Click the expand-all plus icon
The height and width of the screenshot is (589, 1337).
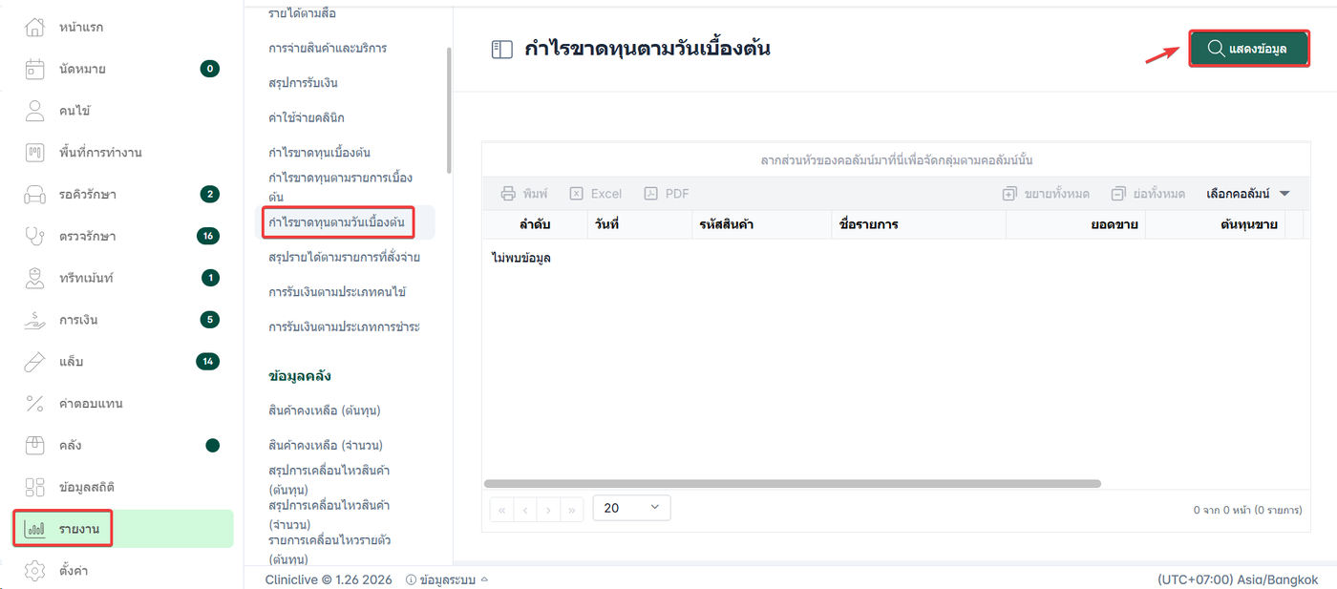[x=1009, y=194]
